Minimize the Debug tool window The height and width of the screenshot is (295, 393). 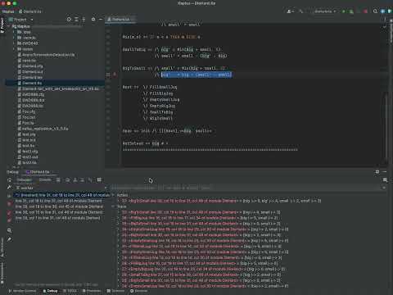385,172
